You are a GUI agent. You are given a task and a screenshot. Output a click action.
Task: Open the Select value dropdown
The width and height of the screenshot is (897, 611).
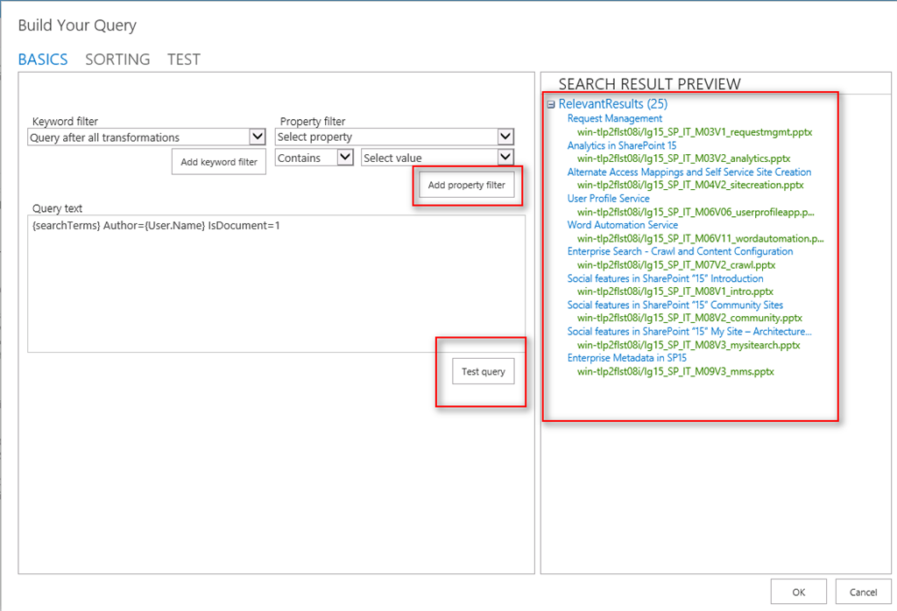[x=438, y=158]
